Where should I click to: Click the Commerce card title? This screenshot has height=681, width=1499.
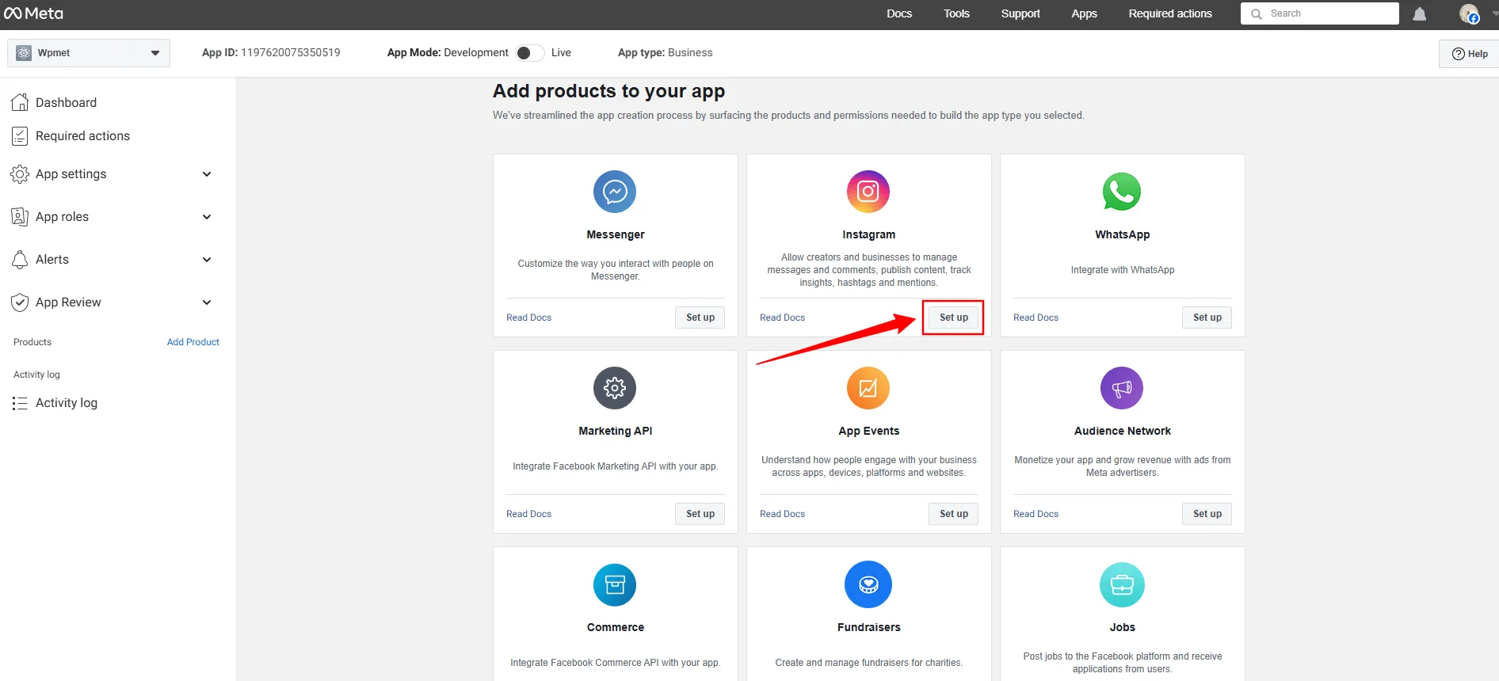tap(616, 627)
